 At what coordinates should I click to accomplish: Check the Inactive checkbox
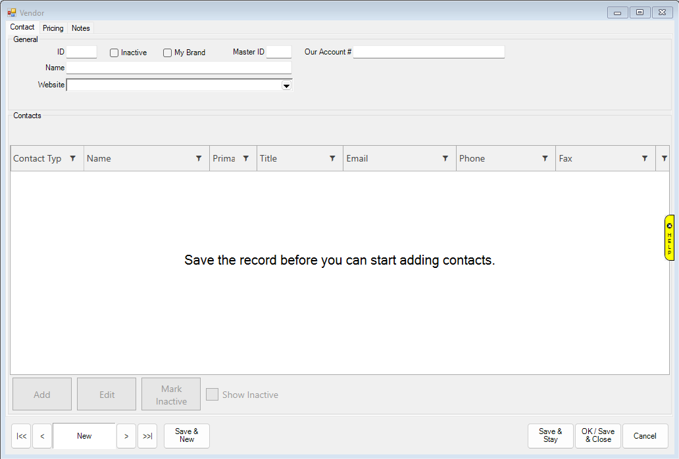pos(114,53)
